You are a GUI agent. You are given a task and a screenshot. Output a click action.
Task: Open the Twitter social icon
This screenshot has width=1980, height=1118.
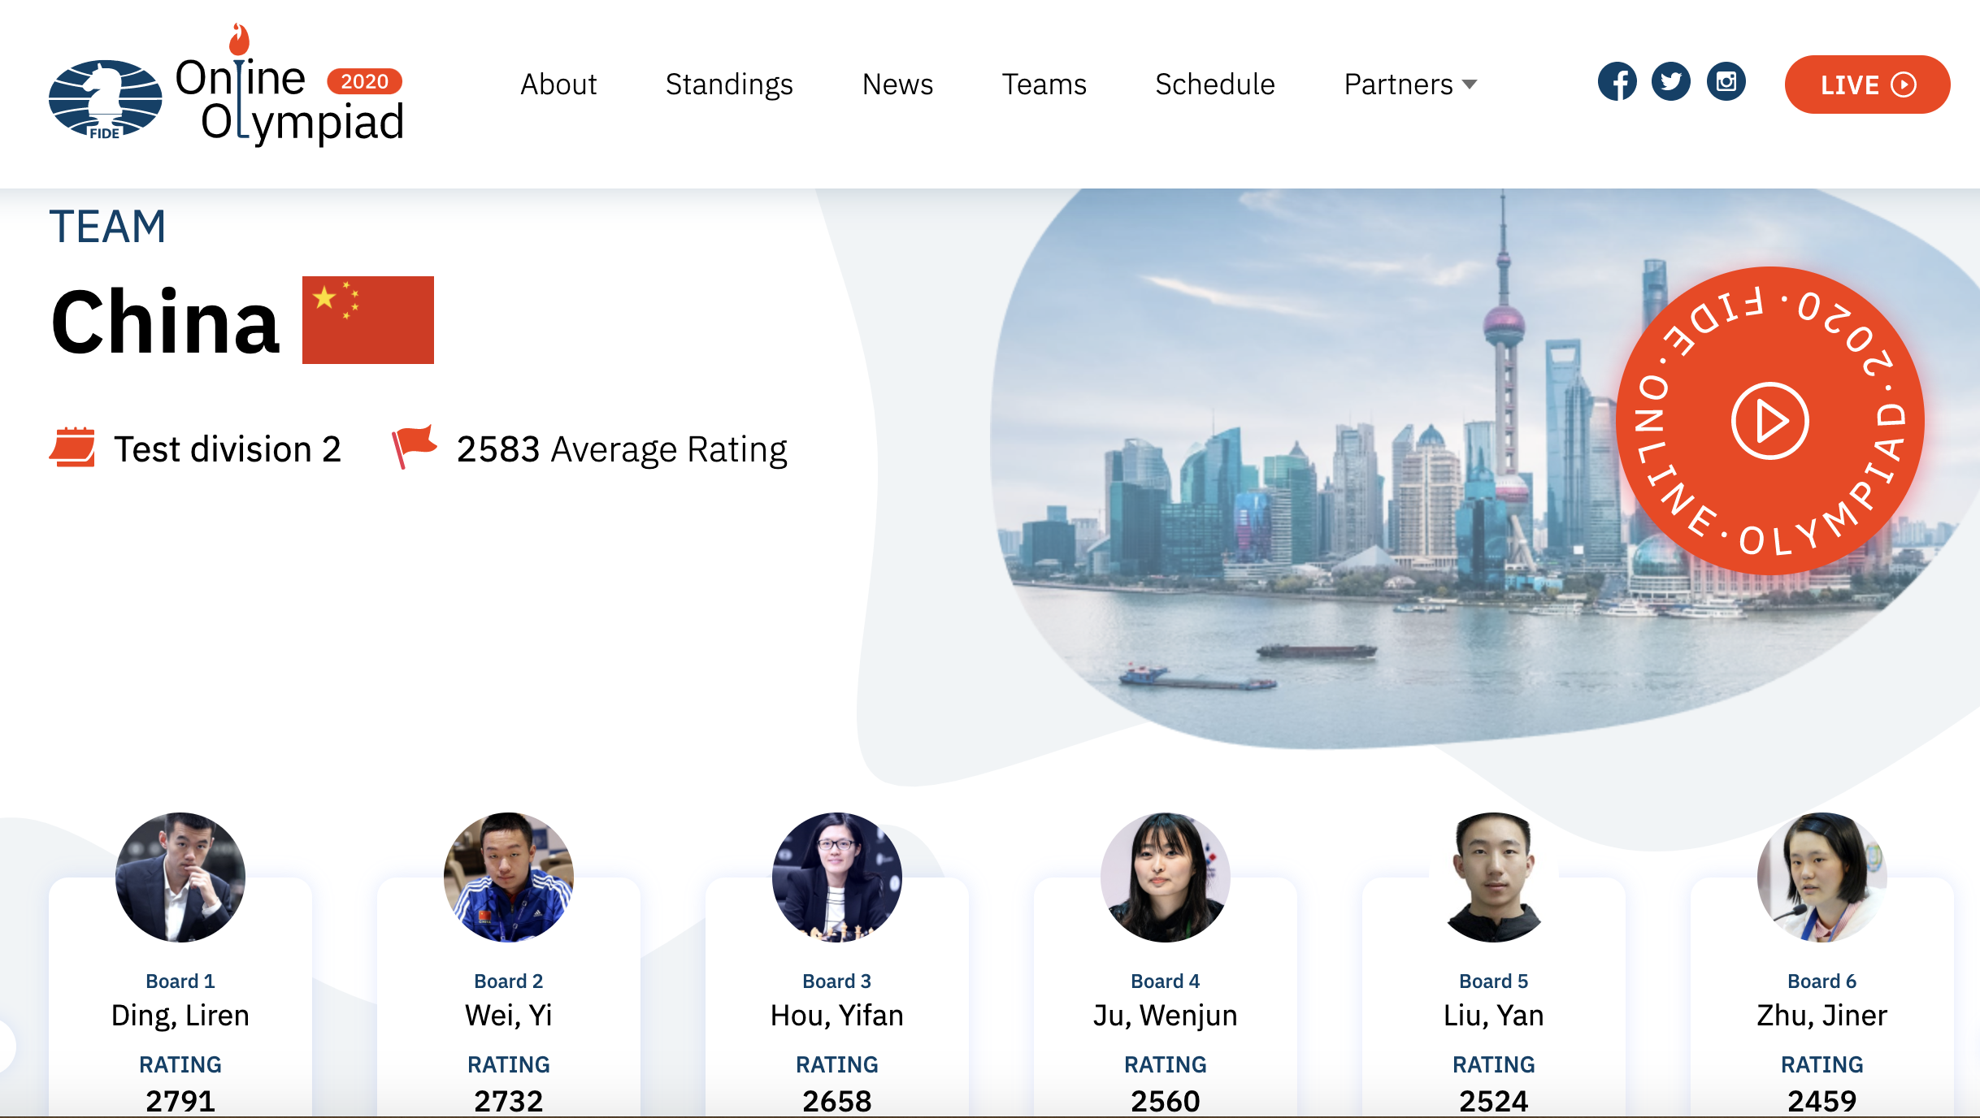1671,82
